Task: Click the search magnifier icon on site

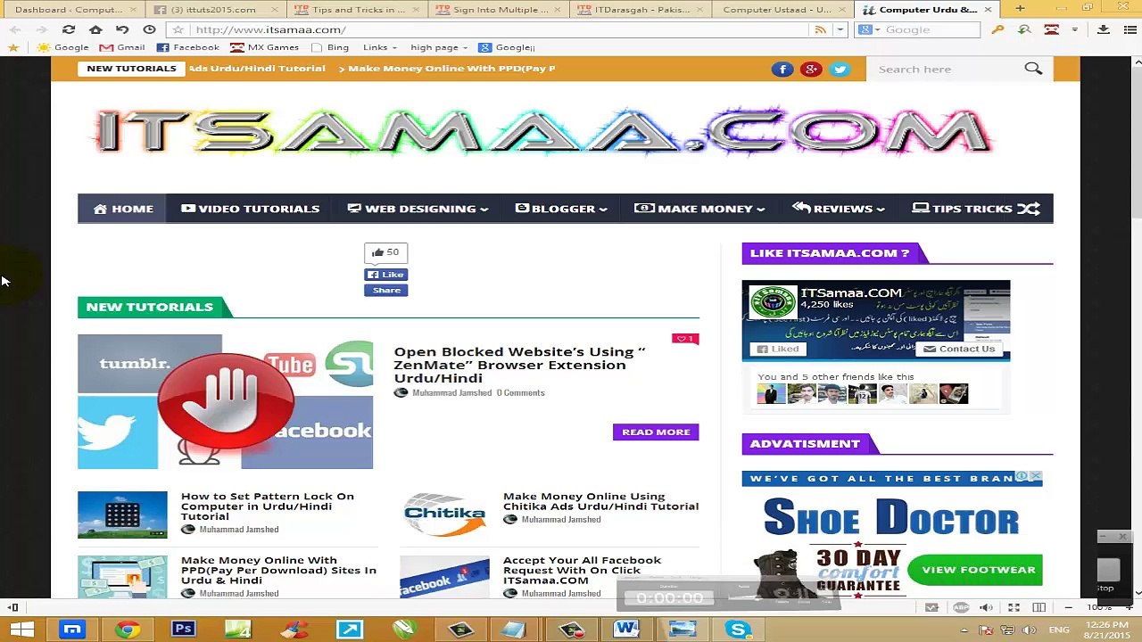Action: [x=1033, y=69]
